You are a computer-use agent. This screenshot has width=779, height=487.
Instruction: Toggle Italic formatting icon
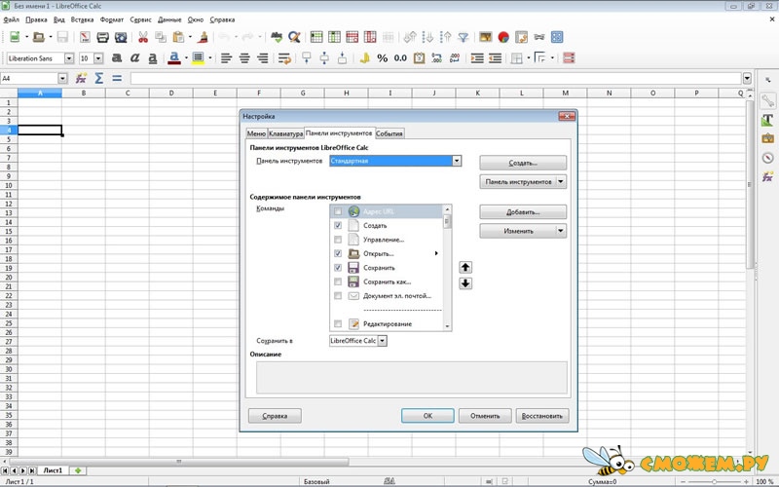tap(134, 58)
